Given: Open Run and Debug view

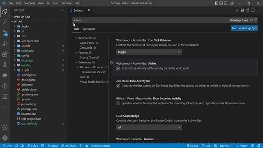Looking at the screenshot, I should 5,44.
